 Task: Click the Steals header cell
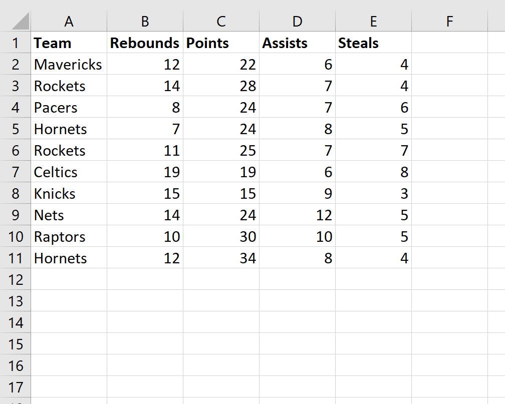(374, 43)
